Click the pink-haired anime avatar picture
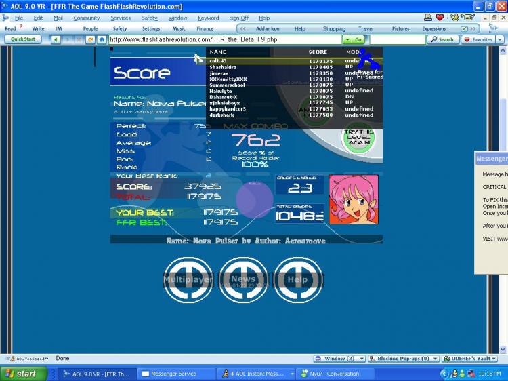 354,199
